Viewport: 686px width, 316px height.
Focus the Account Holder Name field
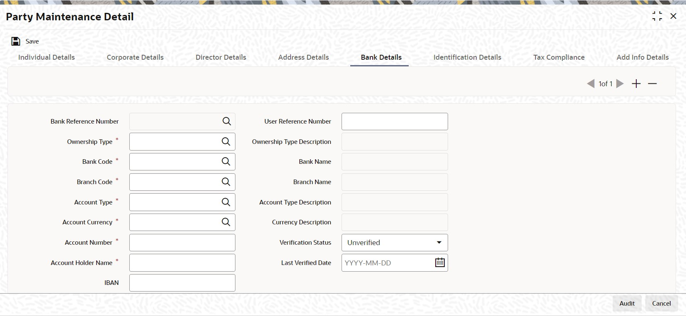182,263
